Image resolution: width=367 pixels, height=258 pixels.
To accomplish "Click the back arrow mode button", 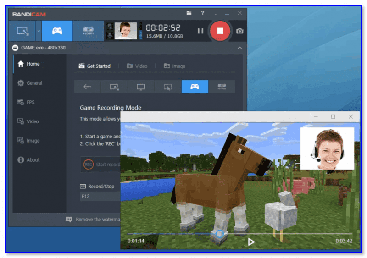I will pyautogui.click(x=87, y=87).
